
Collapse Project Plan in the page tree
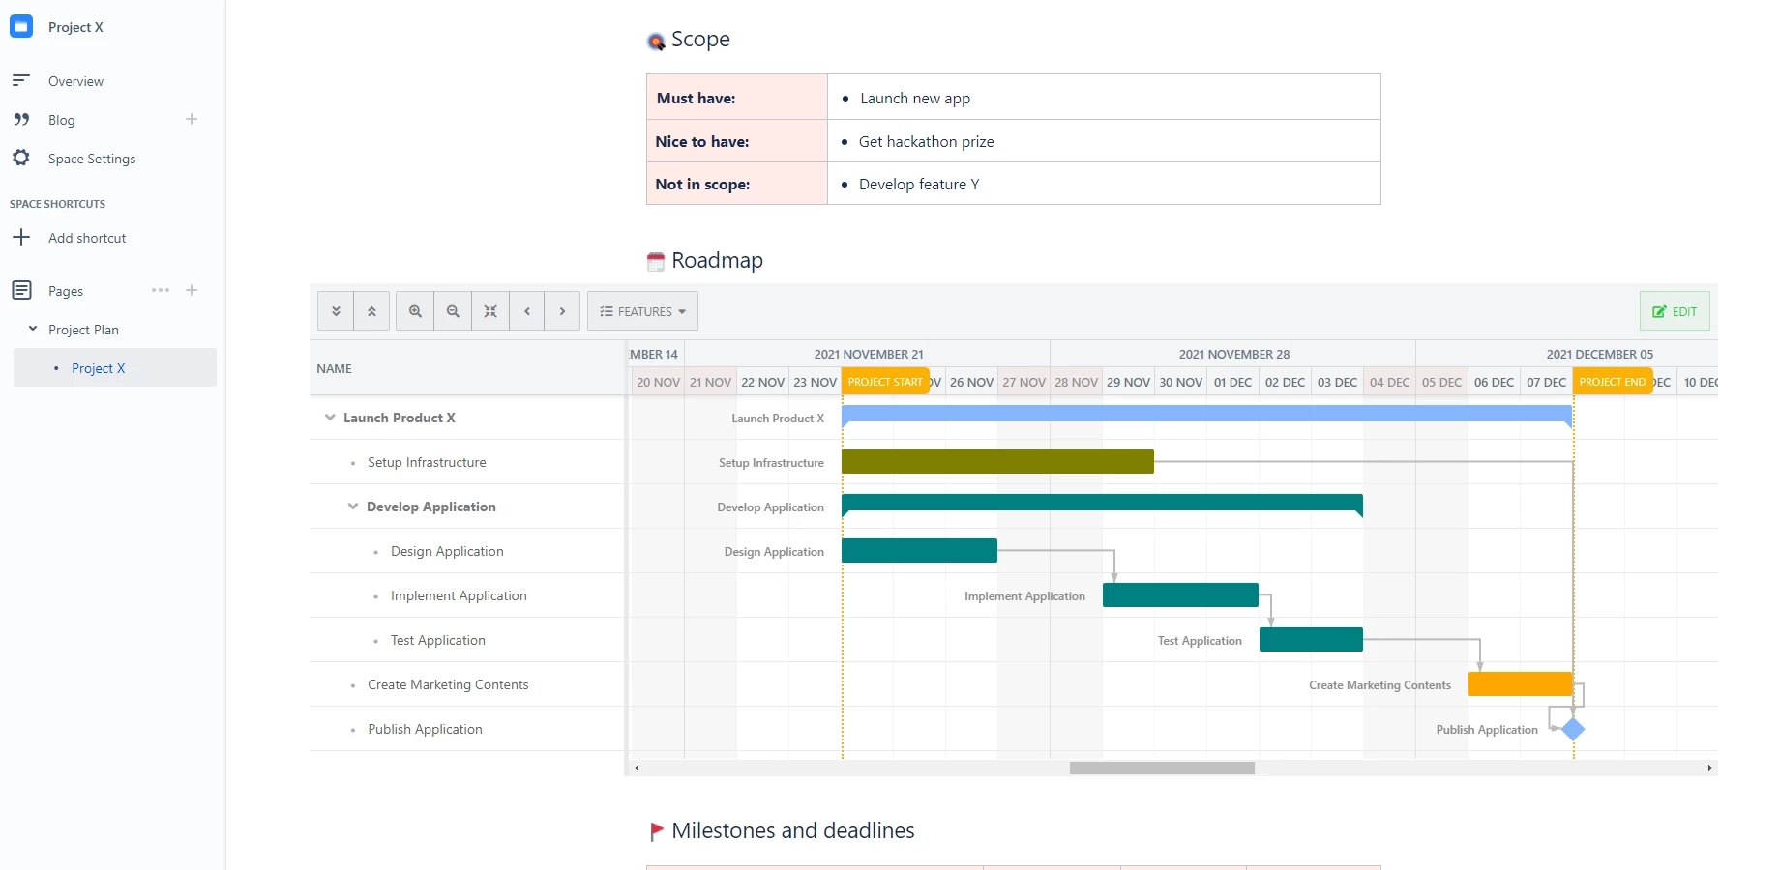tap(35, 329)
